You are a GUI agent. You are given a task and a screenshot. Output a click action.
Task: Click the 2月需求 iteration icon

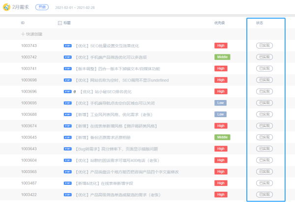(x=6, y=8)
